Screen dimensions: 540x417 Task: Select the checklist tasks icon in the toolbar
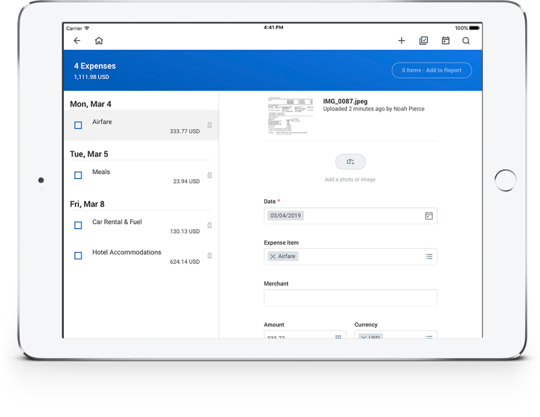point(423,40)
